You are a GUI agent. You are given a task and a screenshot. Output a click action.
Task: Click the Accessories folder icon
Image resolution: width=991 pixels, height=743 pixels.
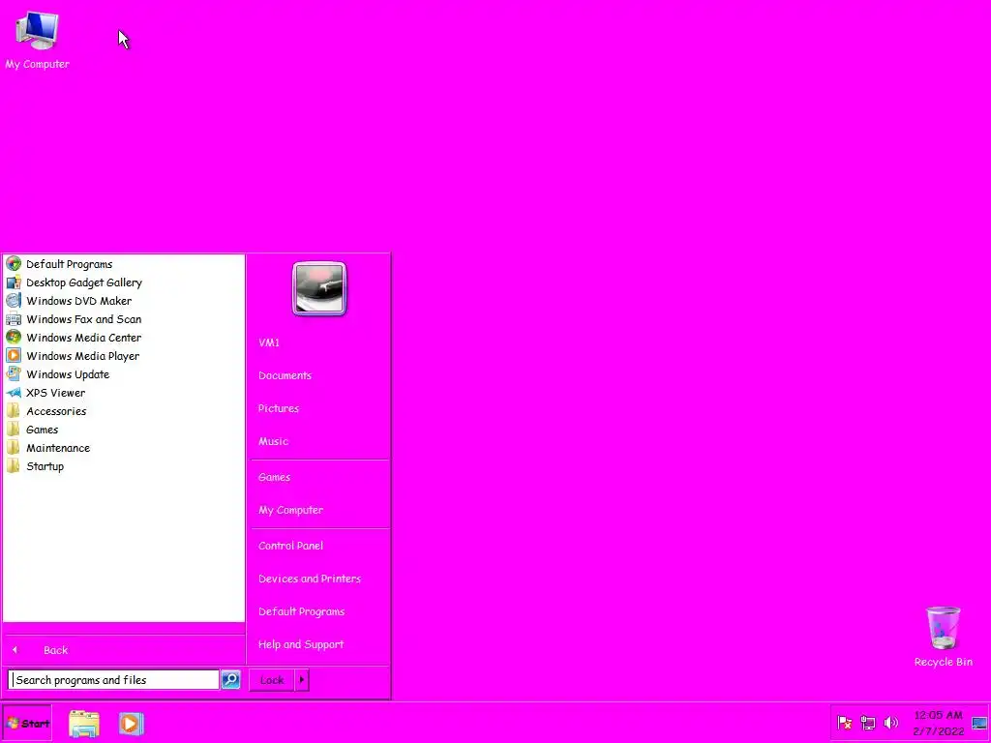click(x=14, y=410)
